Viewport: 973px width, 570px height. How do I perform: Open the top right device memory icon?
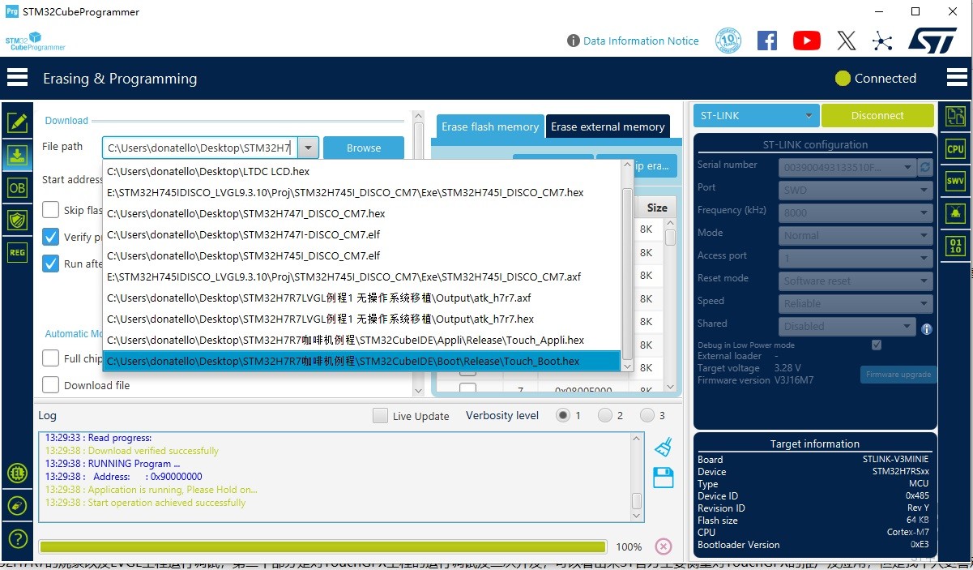tap(955, 116)
